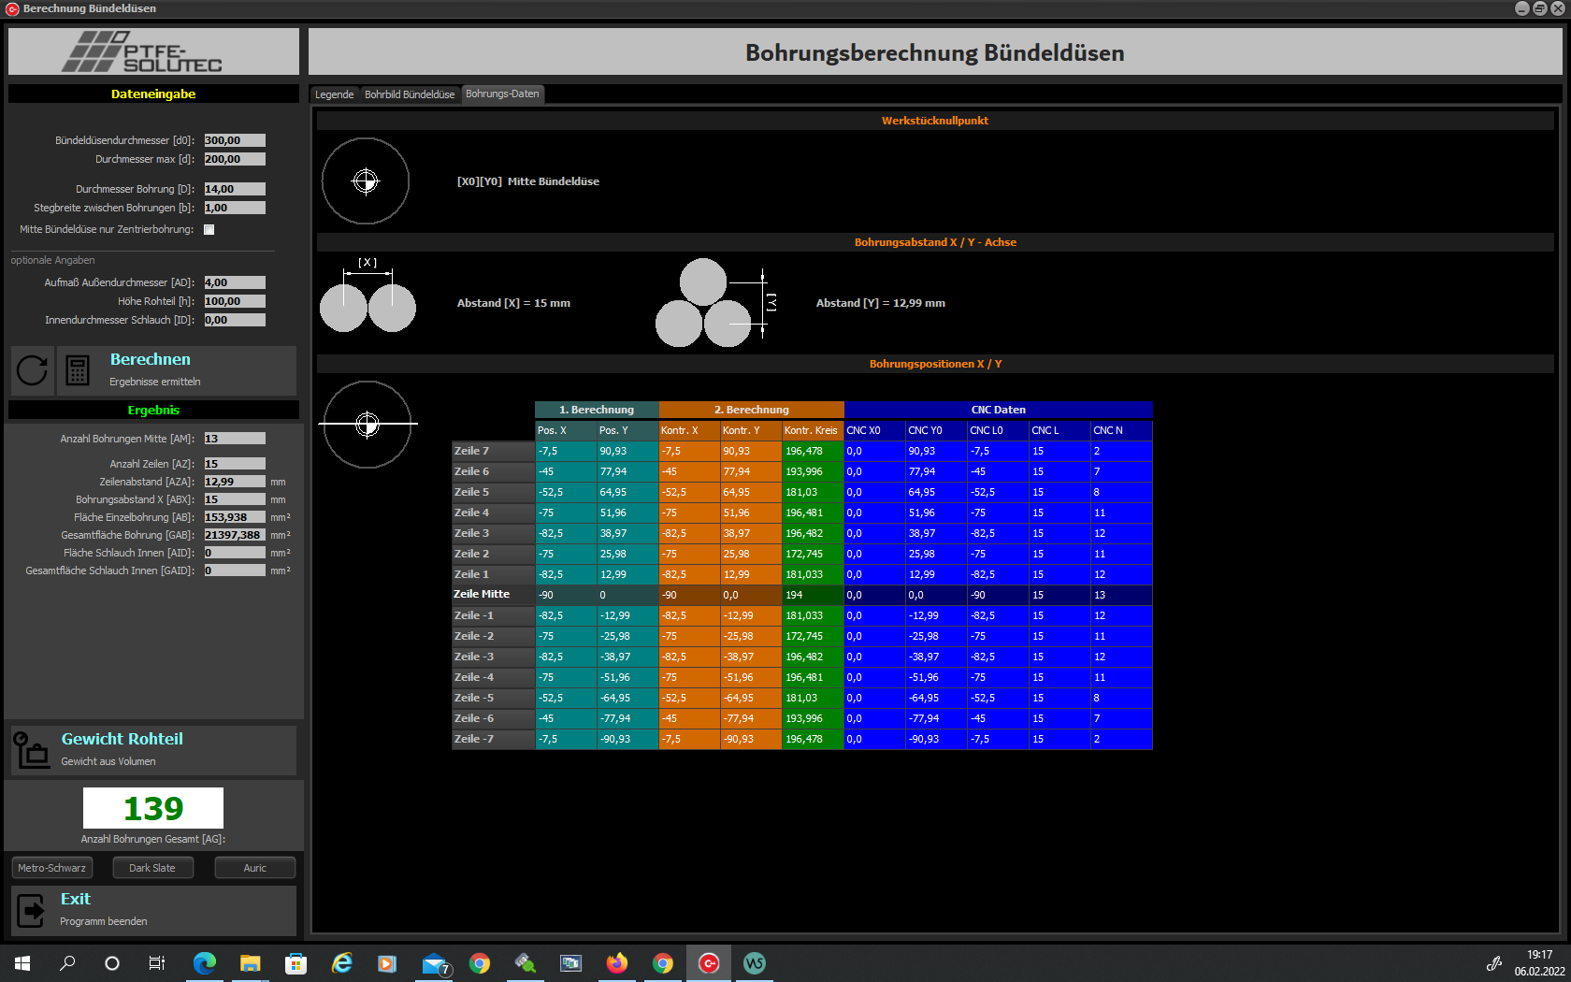Click the Bündeldüsendurchmesser [d0] input field
1571x982 pixels.
[235, 140]
